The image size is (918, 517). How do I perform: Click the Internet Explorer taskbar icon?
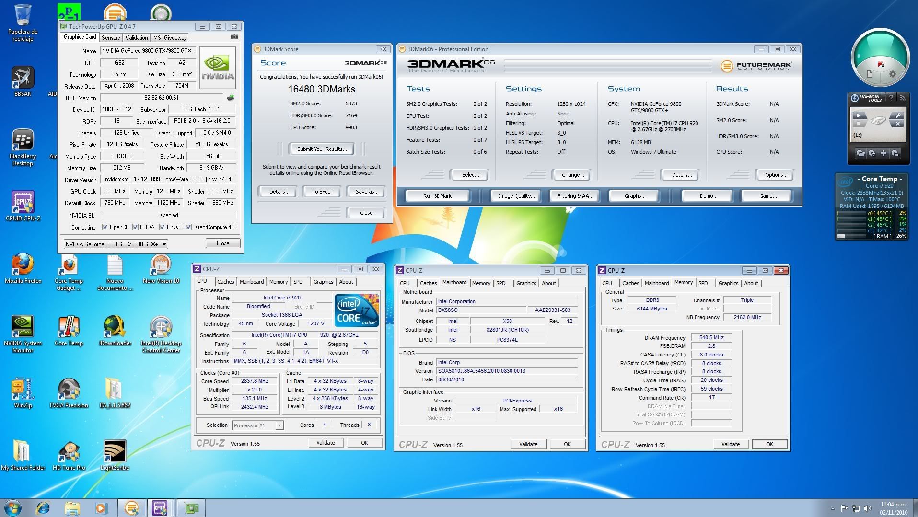[43, 508]
